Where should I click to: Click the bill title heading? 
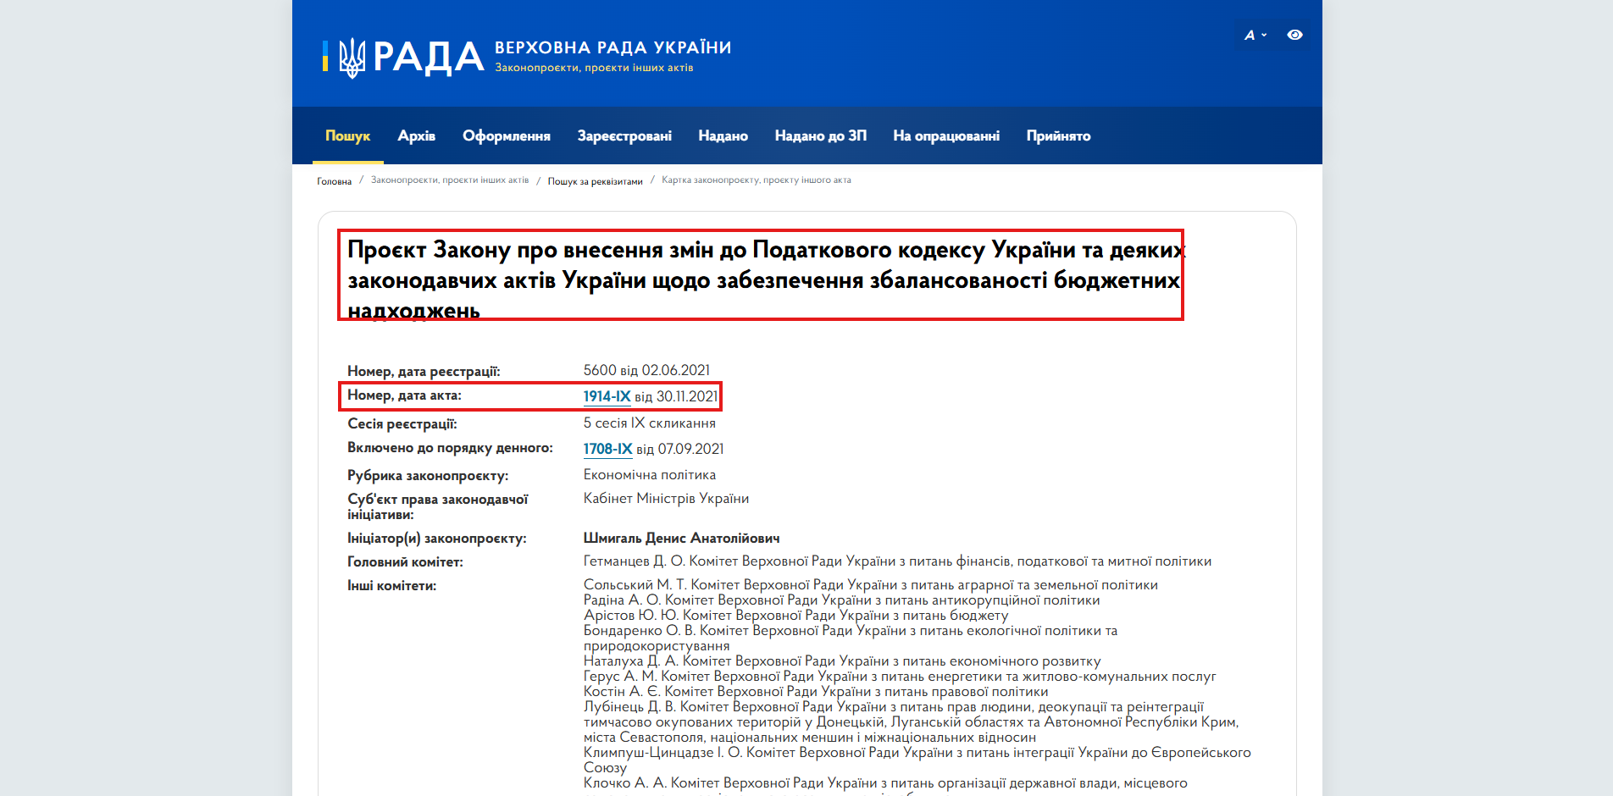(x=766, y=280)
